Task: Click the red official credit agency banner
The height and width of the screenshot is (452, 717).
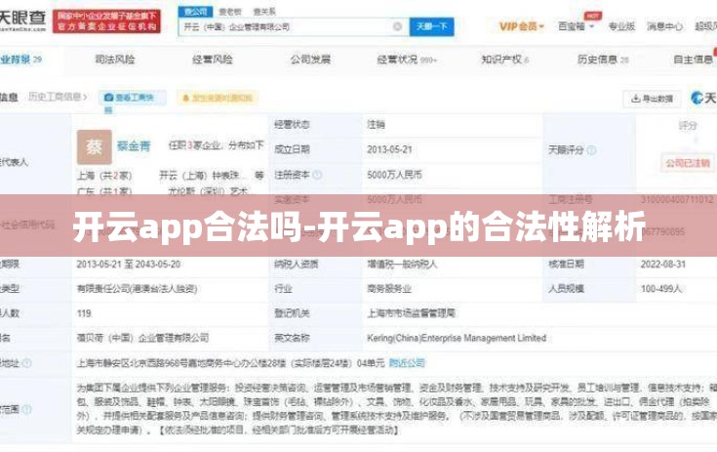Action: (x=106, y=21)
